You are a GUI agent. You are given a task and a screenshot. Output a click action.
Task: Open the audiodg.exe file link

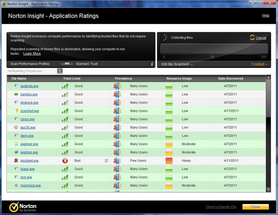pos(29,86)
